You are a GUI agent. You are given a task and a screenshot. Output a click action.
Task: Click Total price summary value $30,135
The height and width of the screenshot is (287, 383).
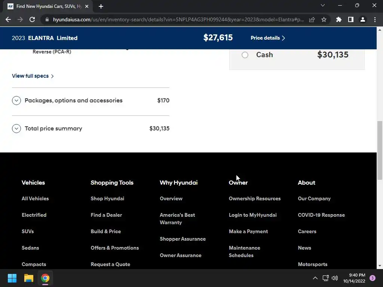[159, 129]
